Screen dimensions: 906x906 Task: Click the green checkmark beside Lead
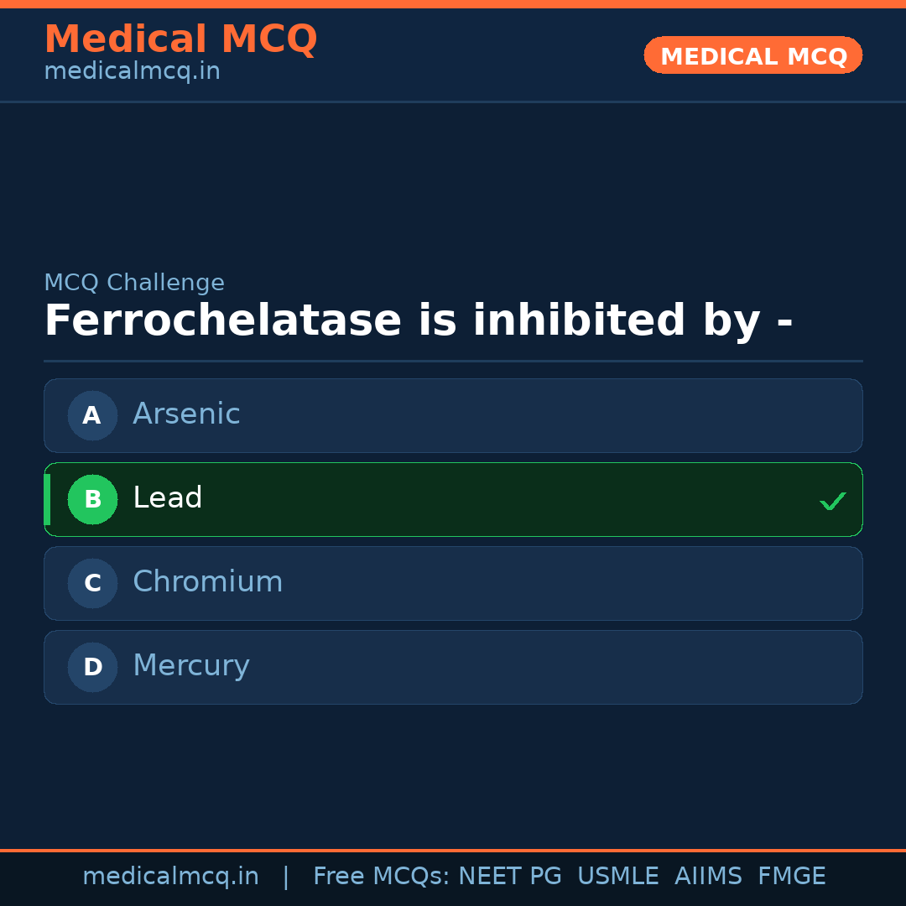832,501
